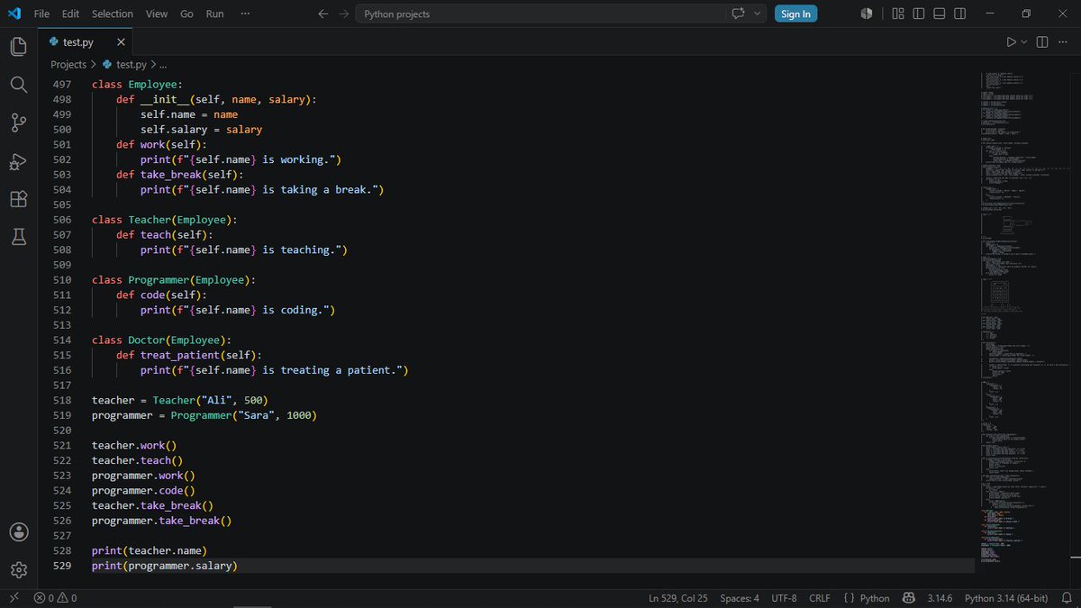Click the Copilot status icon in status bar
1081x608 pixels.
(x=909, y=598)
